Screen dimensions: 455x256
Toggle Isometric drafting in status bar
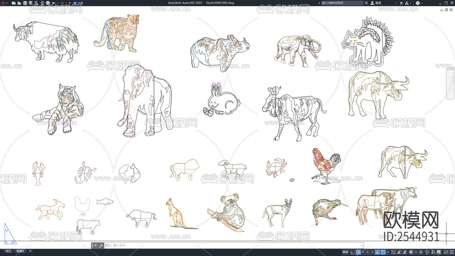368,252
